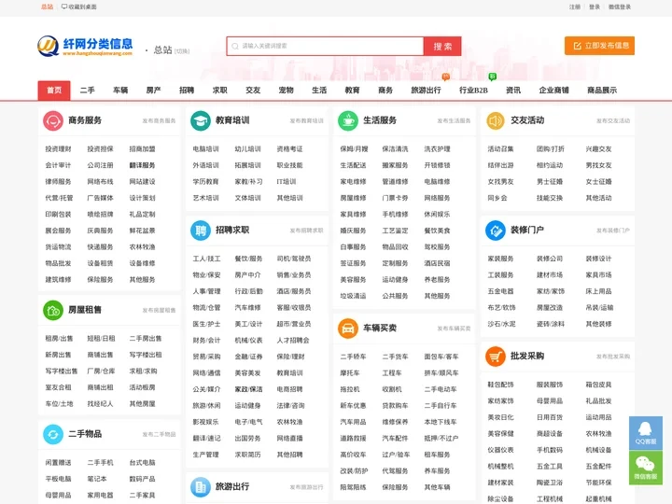
Task: Open the QQ客服 floating widget
Action: click(x=646, y=433)
